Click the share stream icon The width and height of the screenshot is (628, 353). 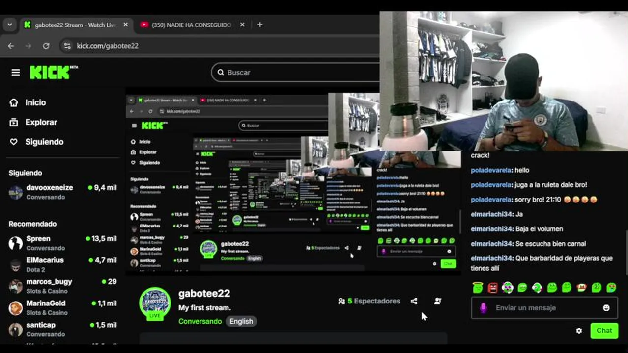[x=414, y=301]
